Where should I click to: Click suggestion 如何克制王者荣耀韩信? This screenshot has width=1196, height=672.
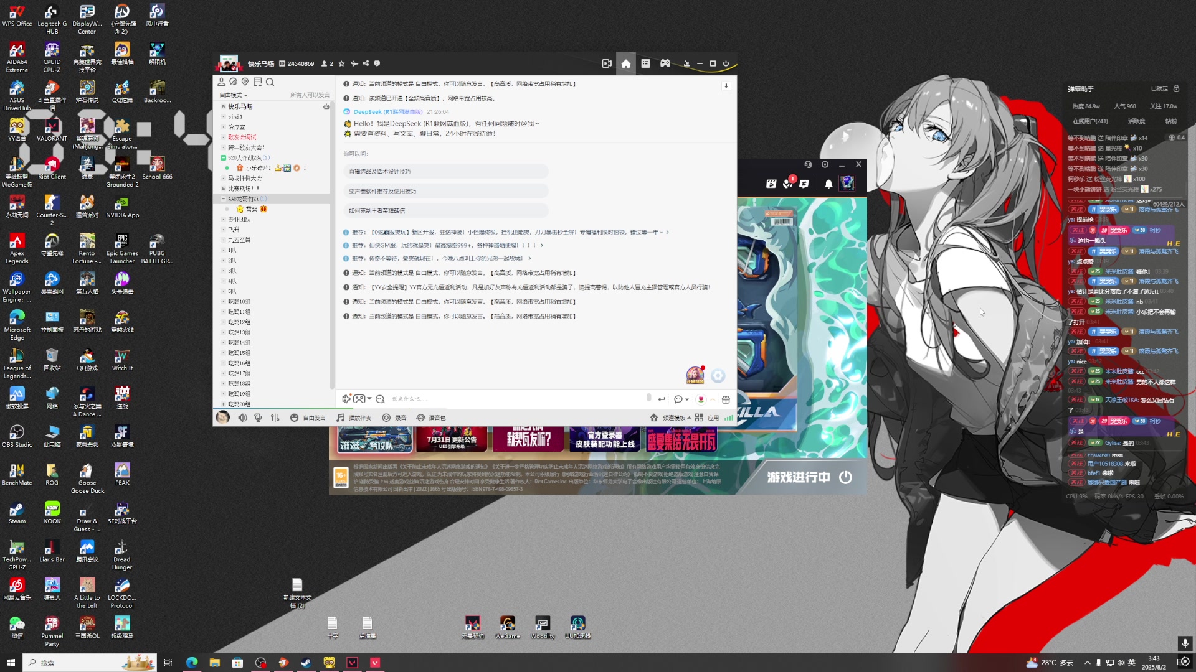click(445, 211)
